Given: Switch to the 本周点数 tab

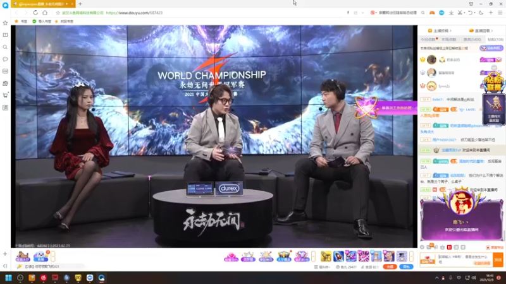Looking at the screenshot, I should click(448, 39).
